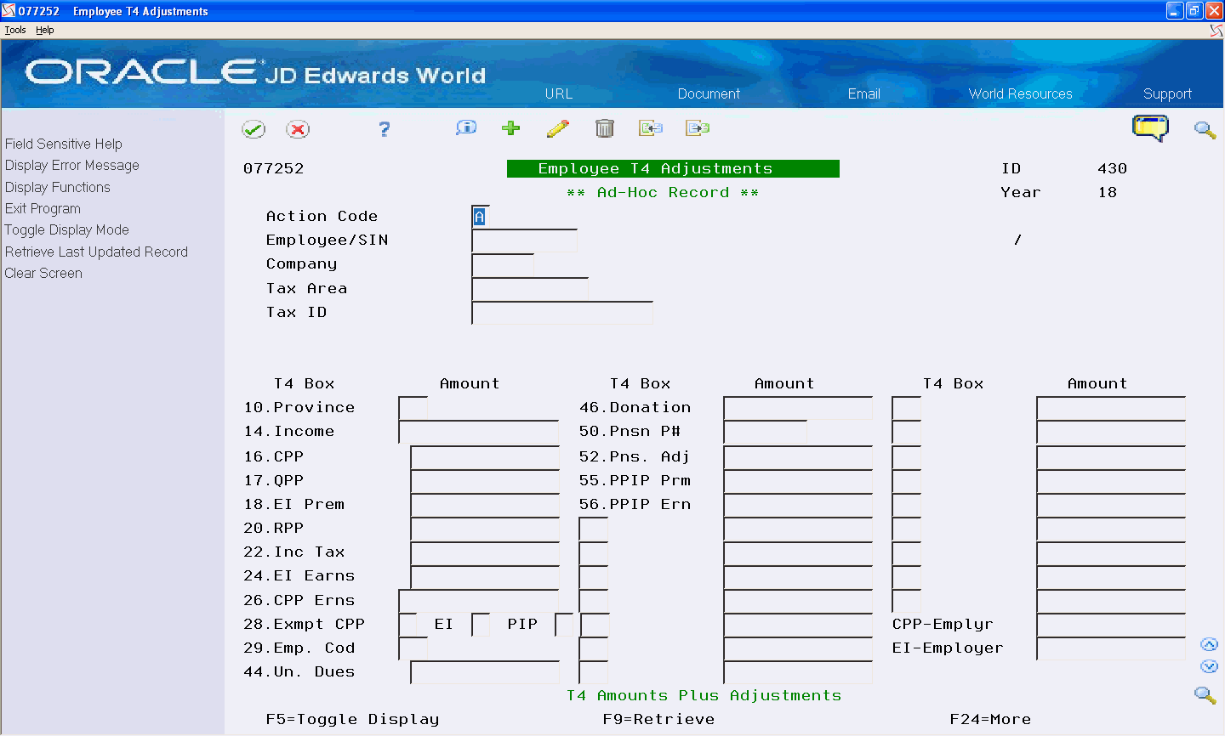This screenshot has width=1225, height=736.
Task: Click the exempt PIP field
Action: (x=564, y=625)
